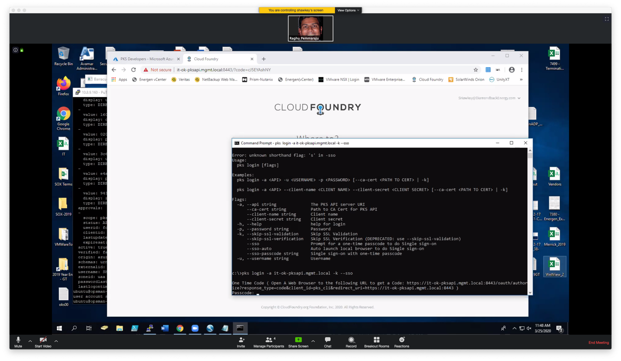Click scroll-up arrow in Command Prompt scrollbar
This screenshot has width=621, height=361.
[x=529, y=151]
